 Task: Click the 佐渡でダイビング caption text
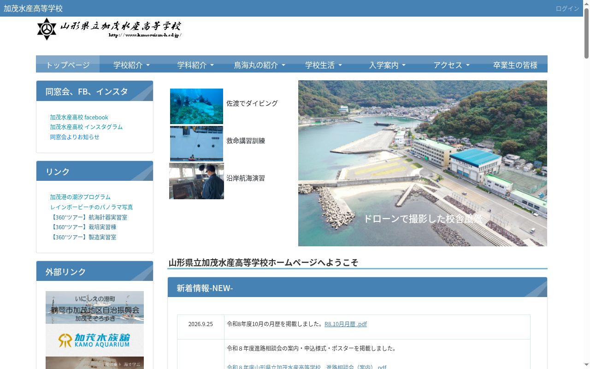[x=252, y=103]
